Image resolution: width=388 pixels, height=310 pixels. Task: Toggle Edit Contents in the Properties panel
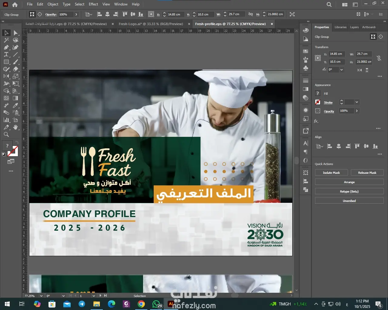point(381,37)
